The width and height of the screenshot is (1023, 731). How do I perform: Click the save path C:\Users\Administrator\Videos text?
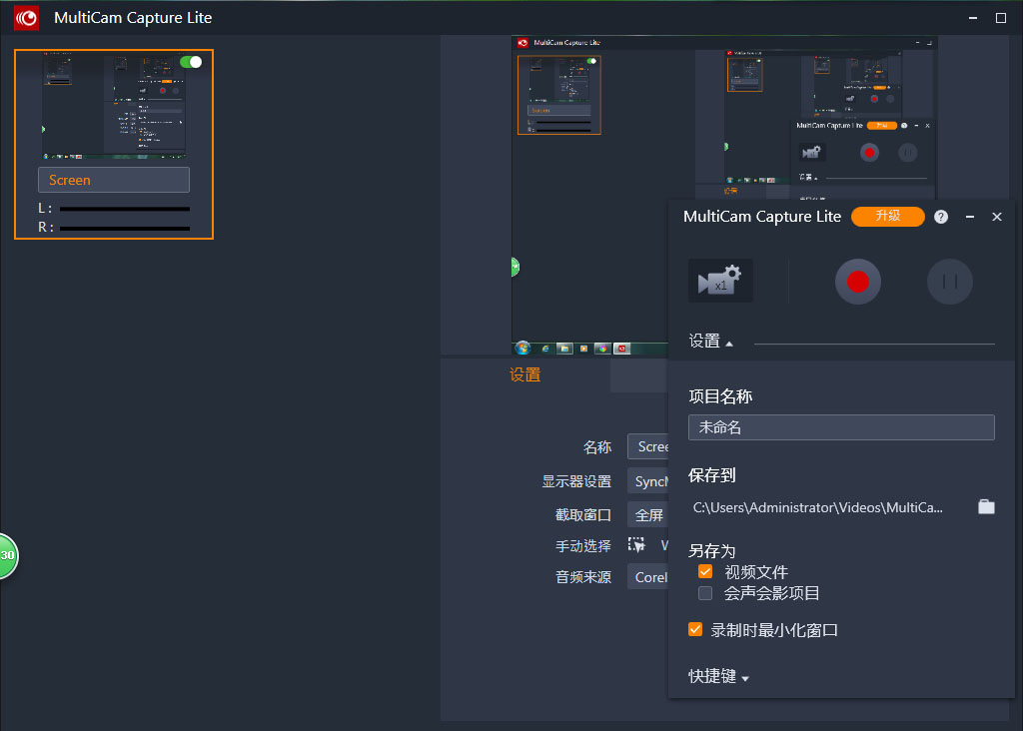pos(817,507)
